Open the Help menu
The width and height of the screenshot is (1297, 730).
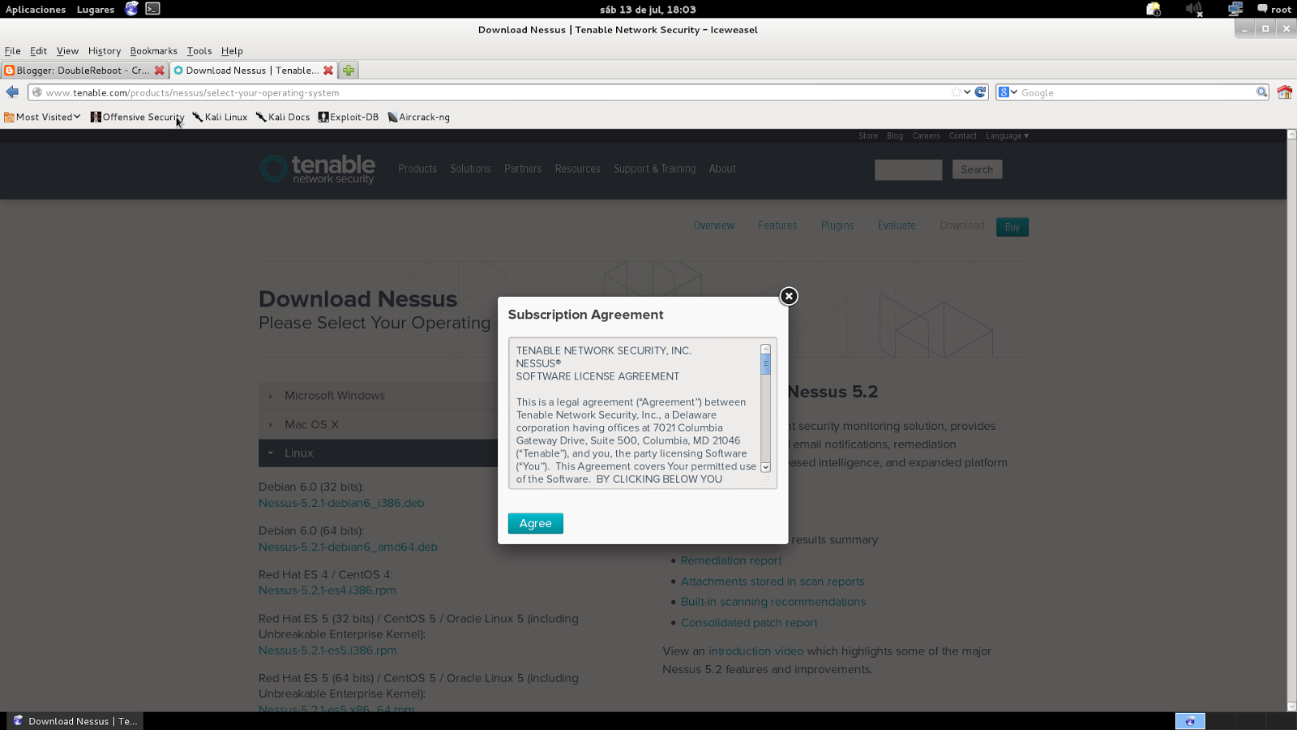tap(232, 50)
